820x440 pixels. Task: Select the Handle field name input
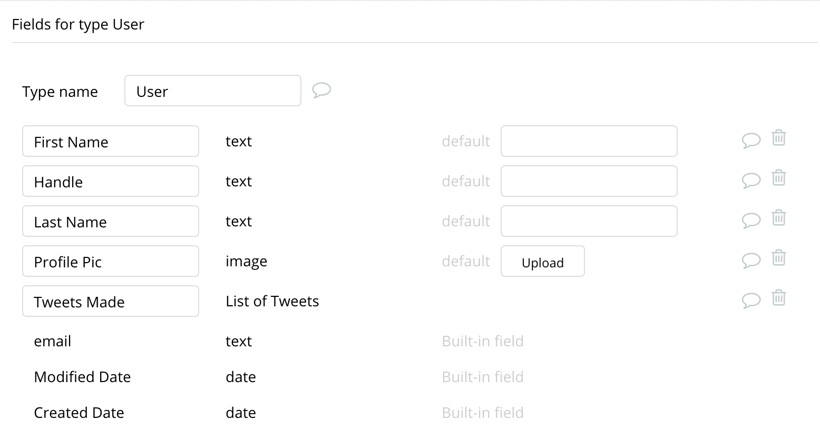[110, 181]
